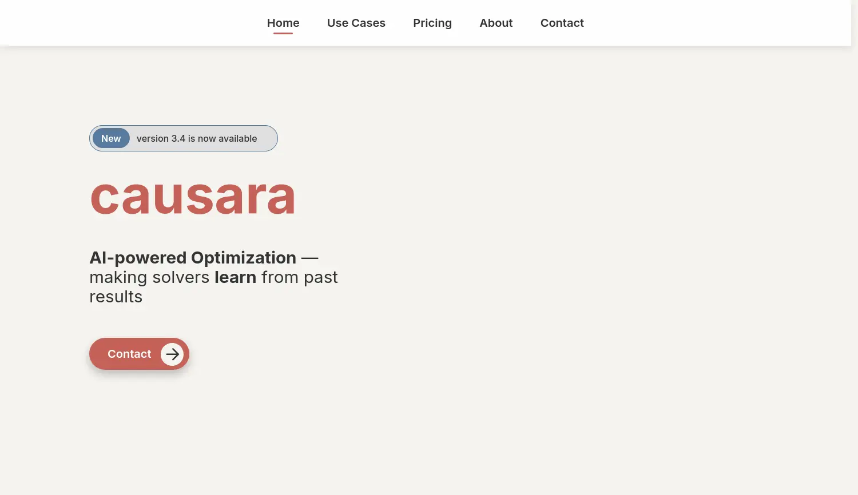Click the right-arrow circle on the Contact button
The width and height of the screenshot is (858, 495).
pyautogui.click(x=172, y=354)
